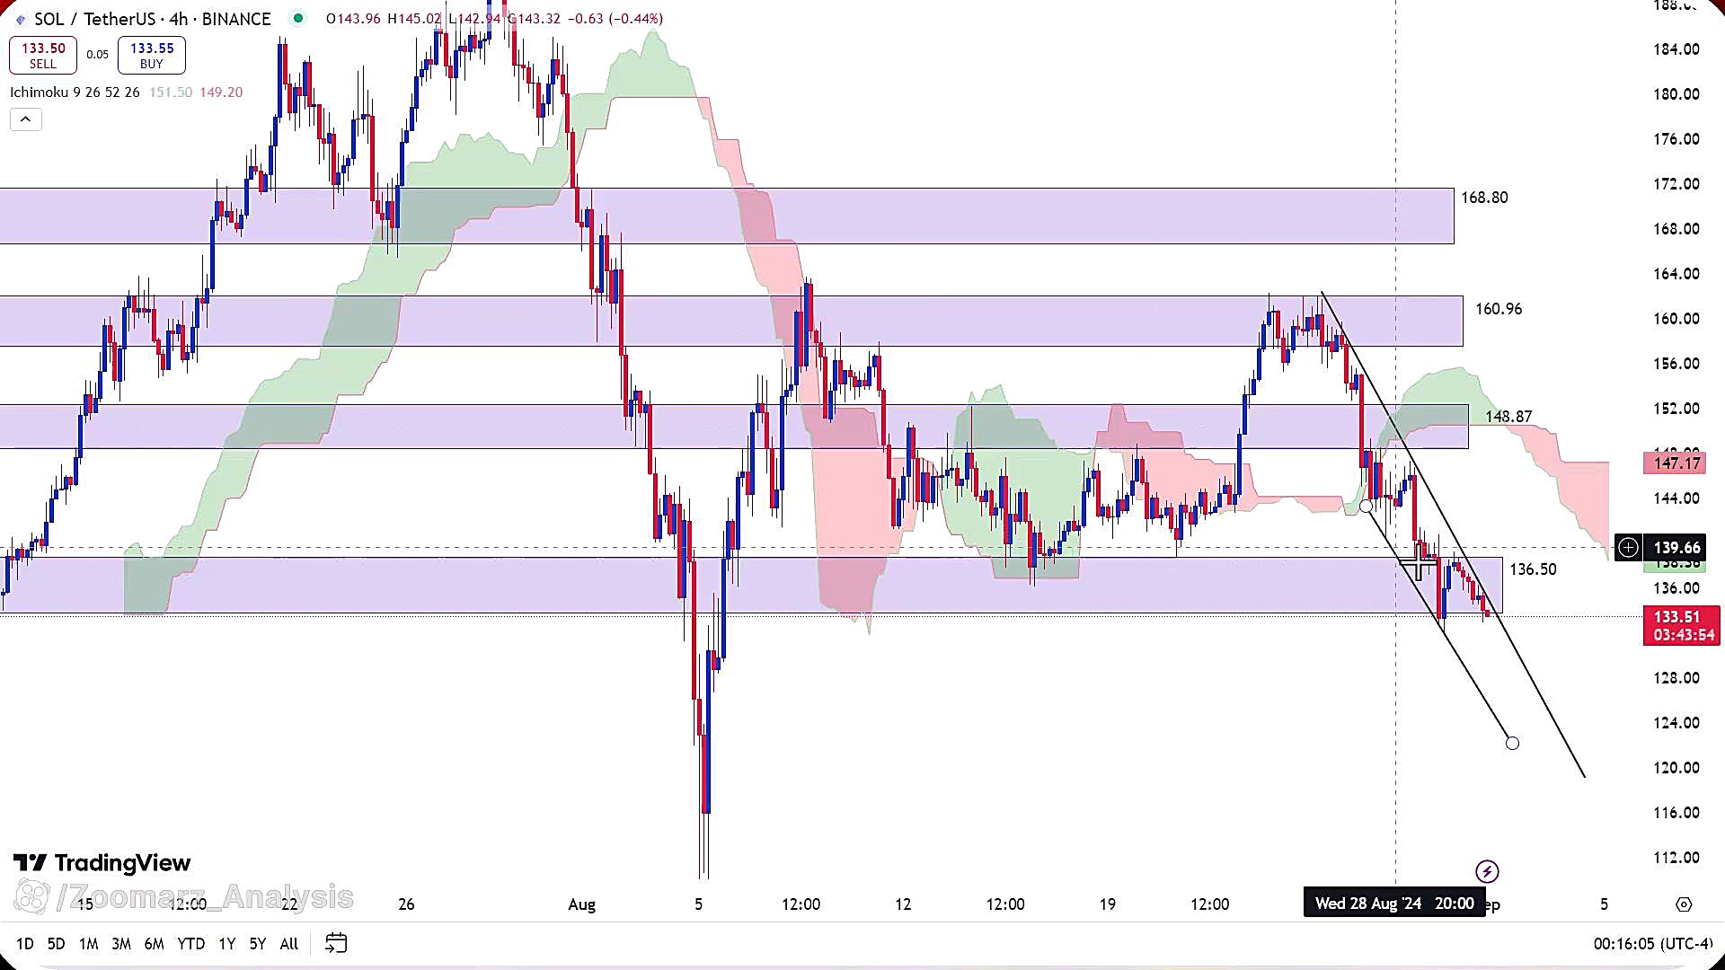
Task: Click the BUY 133.55 button
Action: click(x=152, y=56)
